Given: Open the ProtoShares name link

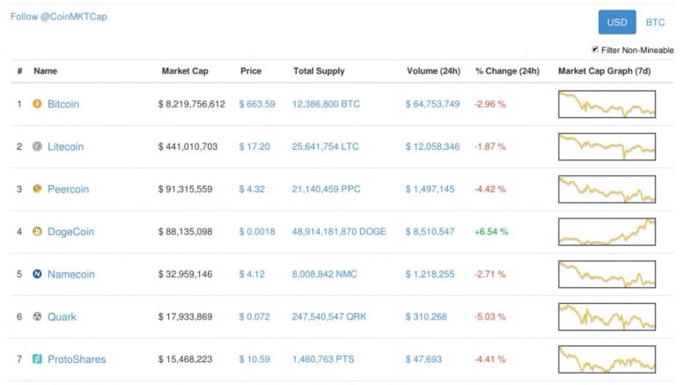Looking at the screenshot, I should tap(77, 359).
